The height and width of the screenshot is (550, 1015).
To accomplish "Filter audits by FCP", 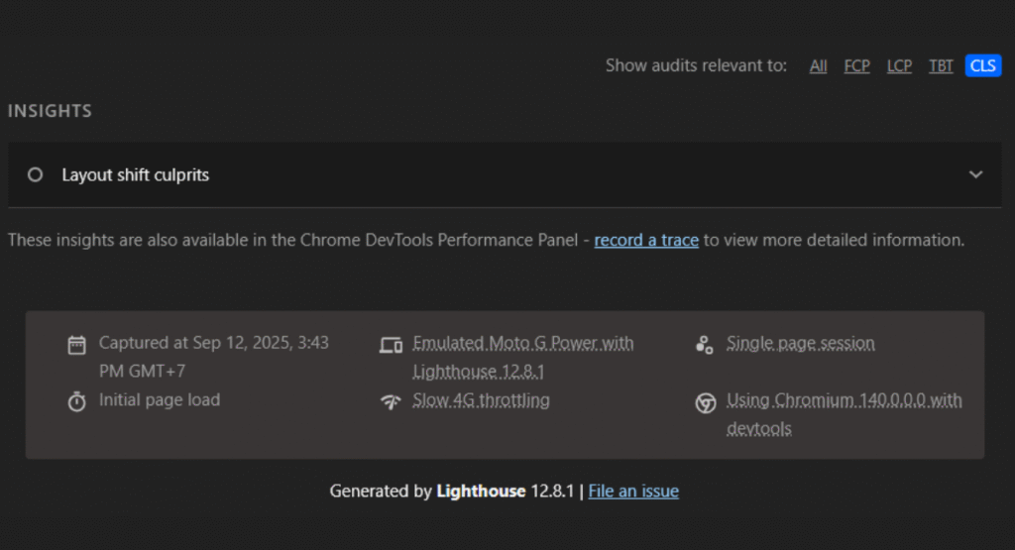I will coord(856,66).
